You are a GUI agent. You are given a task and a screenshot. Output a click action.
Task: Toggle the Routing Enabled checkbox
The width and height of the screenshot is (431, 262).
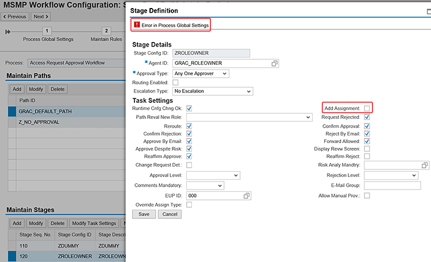[x=175, y=82]
